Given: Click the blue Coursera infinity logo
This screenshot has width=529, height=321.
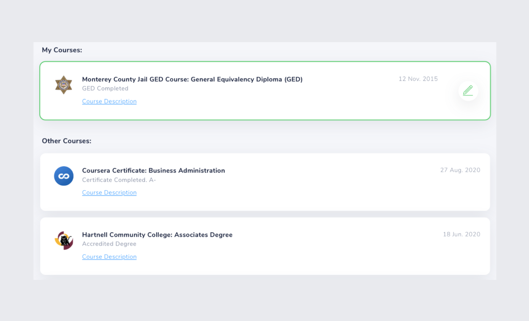Looking at the screenshot, I should tap(64, 176).
